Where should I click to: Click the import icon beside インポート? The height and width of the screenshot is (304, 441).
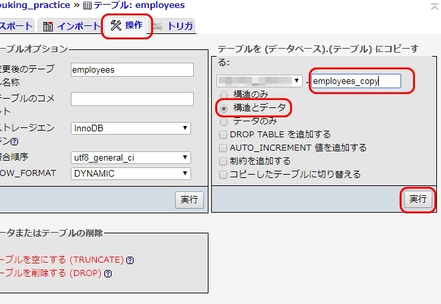[48, 27]
